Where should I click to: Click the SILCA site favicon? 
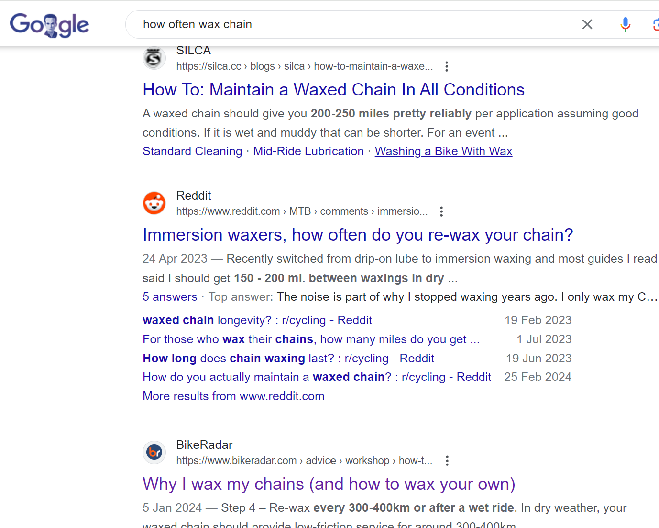tap(154, 58)
